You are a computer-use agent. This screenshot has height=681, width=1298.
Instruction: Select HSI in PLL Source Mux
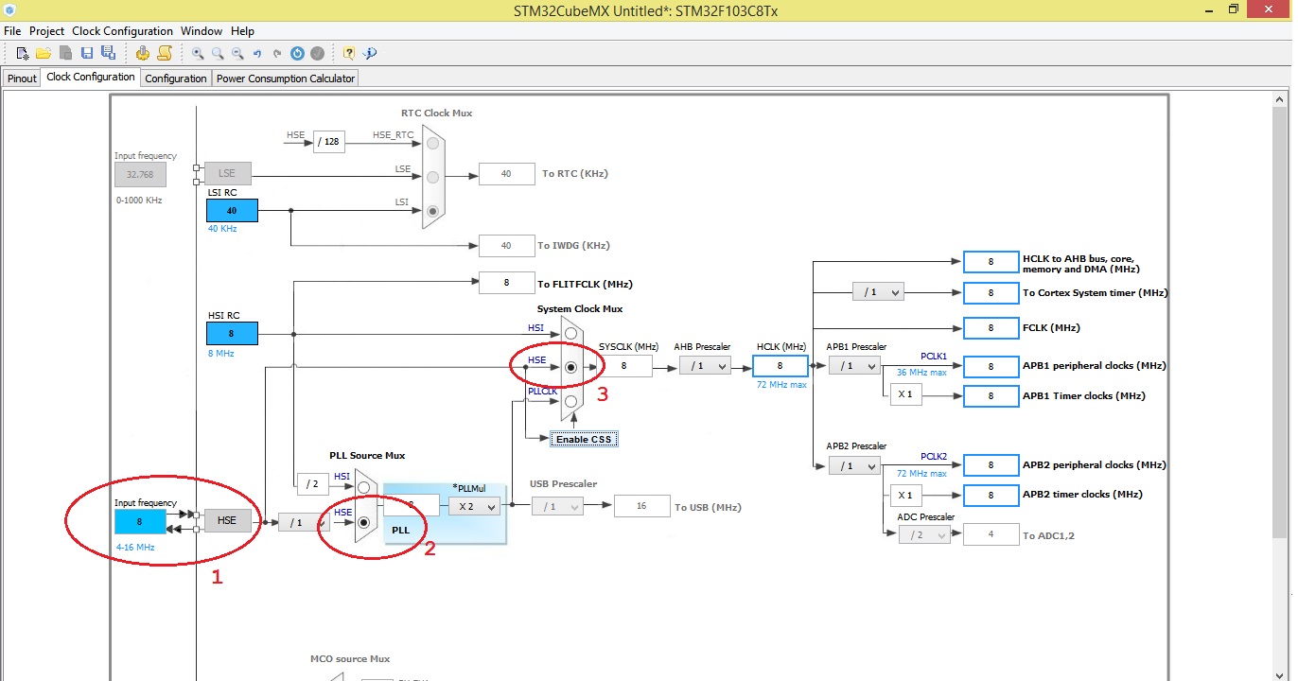[x=363, y=488]
